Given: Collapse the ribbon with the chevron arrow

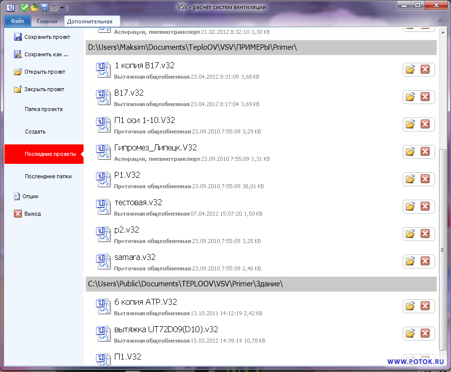Looking at the screenshot, I should [x=441, y=21].
